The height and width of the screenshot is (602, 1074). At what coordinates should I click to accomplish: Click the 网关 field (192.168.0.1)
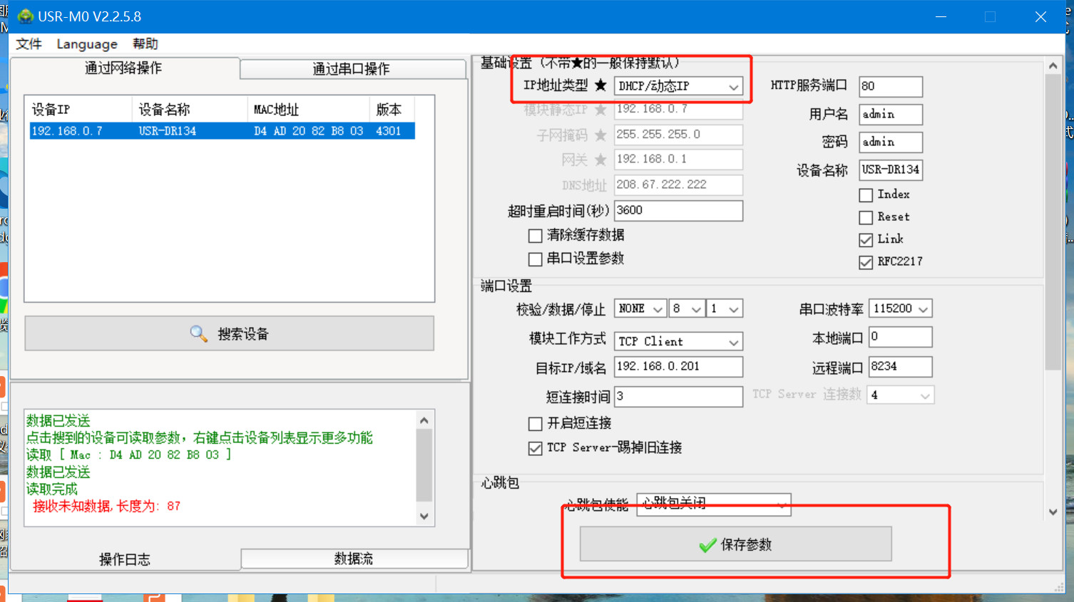pyautogui.click(x=678, y=159)
